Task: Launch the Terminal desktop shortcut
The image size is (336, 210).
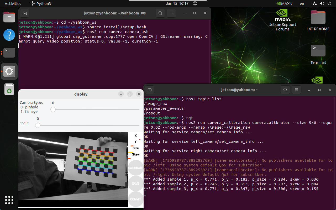Action: click(x=318, y=55)
